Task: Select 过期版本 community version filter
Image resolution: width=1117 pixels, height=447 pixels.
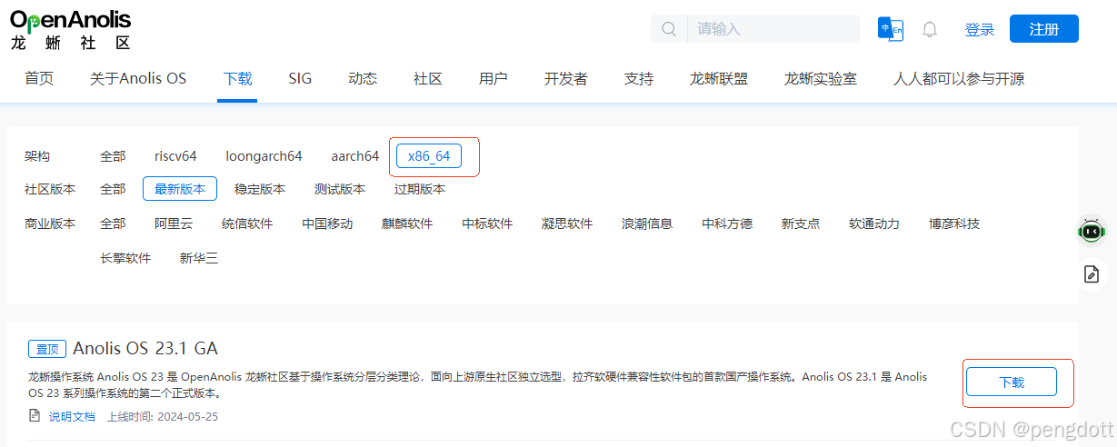Action: pyautogui.click(x=420, y=189)
